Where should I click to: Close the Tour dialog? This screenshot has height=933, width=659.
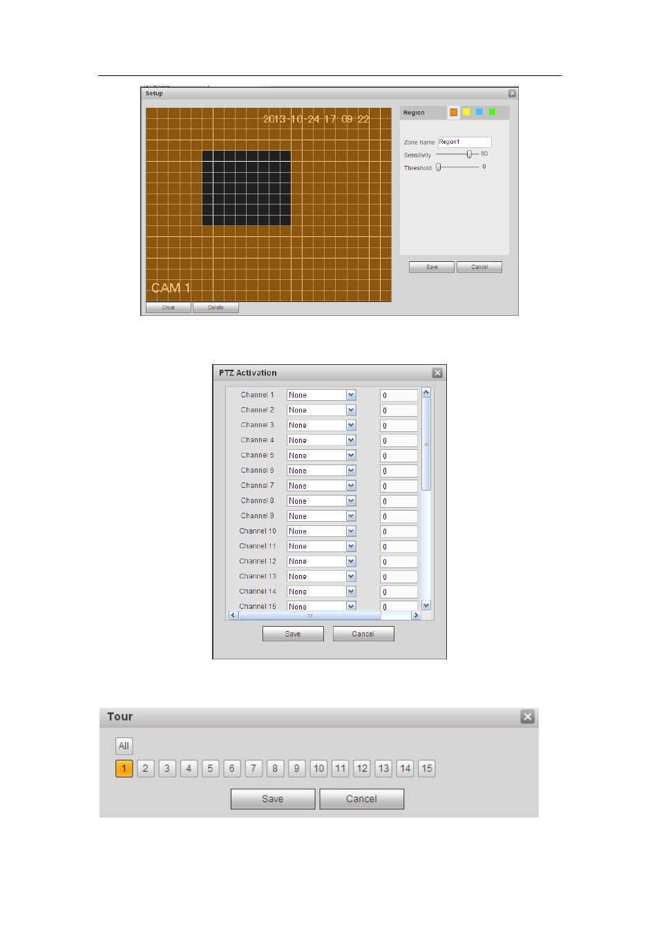click(x=528, y=717)
